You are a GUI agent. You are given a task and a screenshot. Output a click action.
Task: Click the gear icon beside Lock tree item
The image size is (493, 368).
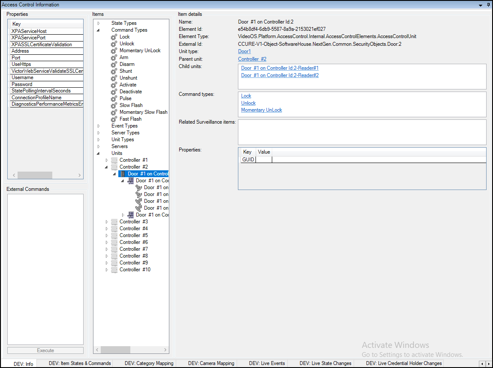coord(114,37)
